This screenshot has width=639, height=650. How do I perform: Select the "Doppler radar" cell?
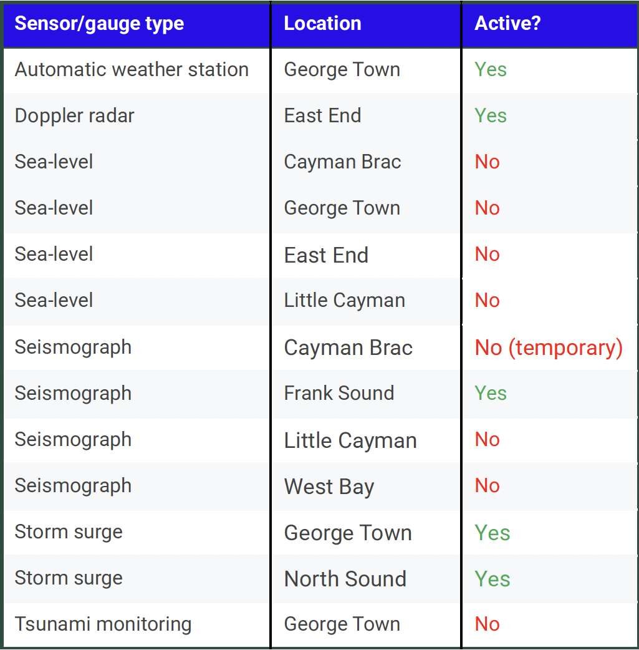[74, 115]
